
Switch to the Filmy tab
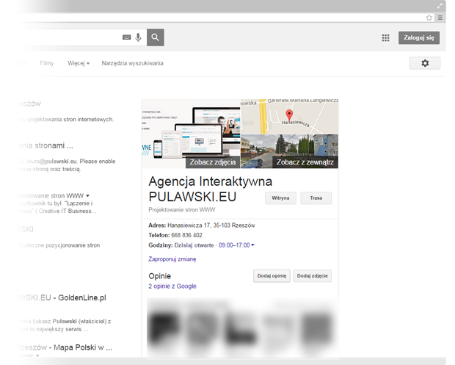coord(46,63)
